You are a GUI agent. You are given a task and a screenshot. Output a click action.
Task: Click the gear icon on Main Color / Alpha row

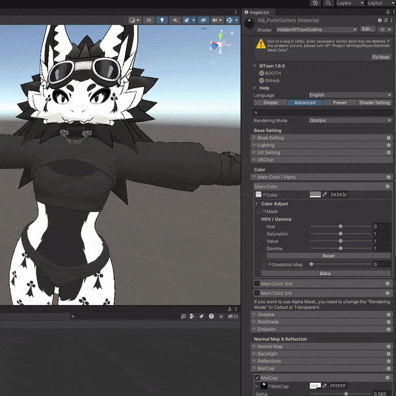[x=389, y=178]
